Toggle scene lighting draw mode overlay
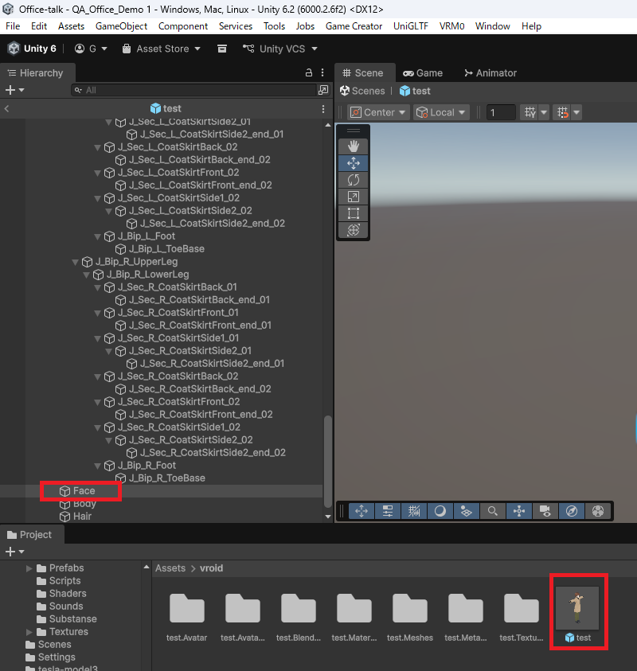The height and width of the screenshot is (671, 637). [x=440, y=511]
